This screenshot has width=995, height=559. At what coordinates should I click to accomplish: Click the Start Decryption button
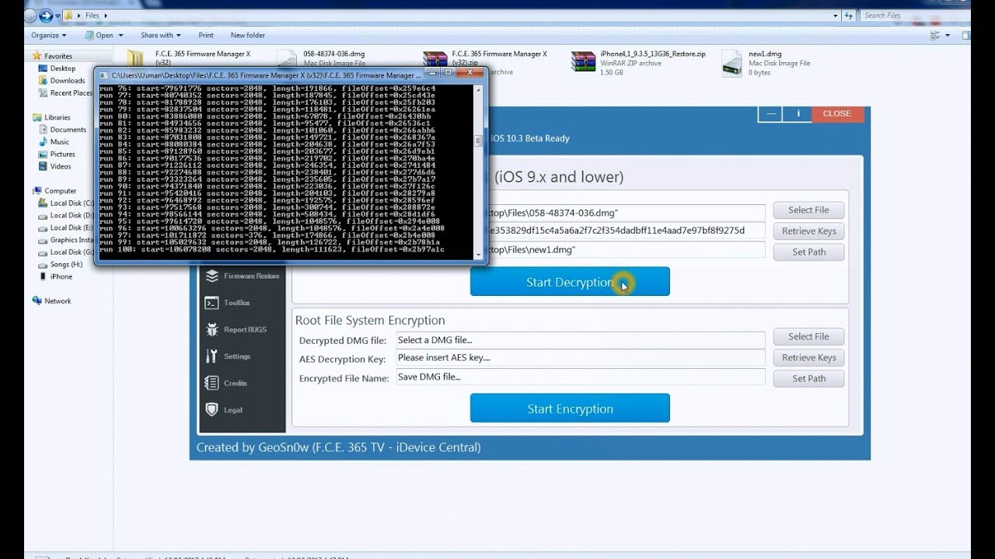coord(570,282)
